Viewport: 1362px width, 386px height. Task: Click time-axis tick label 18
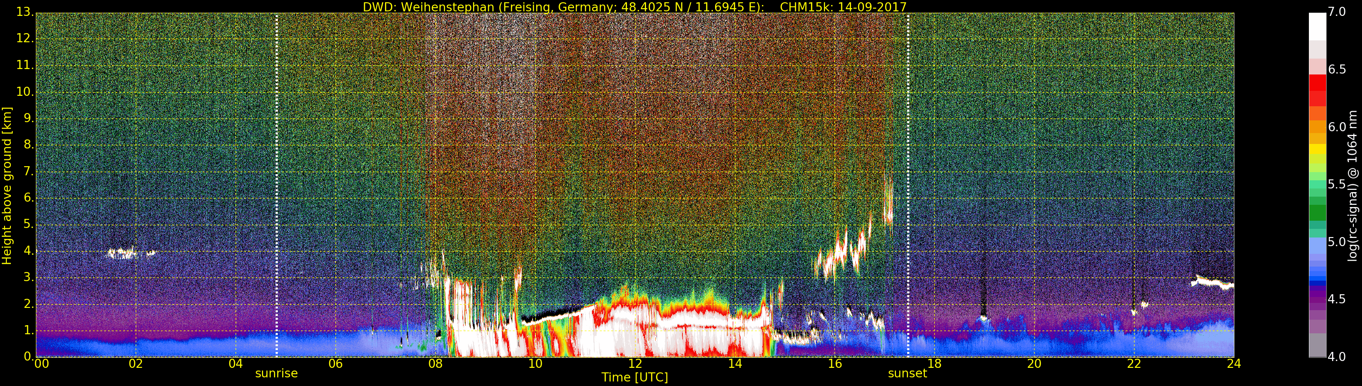[935, 364]
